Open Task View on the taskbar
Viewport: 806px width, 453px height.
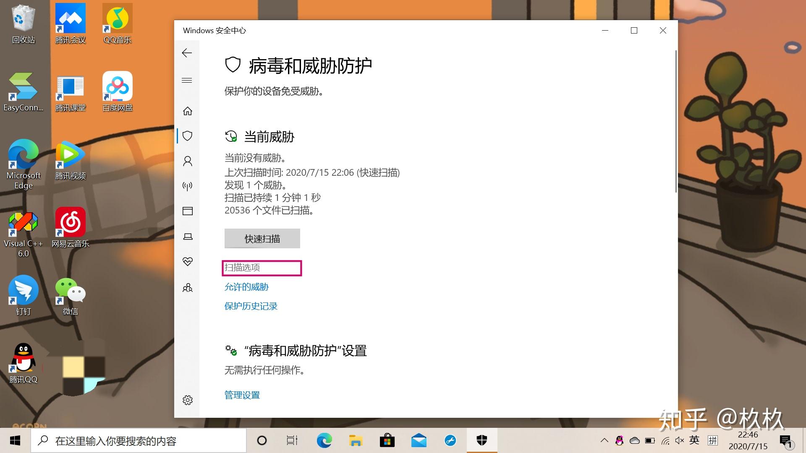coord(292,440)
